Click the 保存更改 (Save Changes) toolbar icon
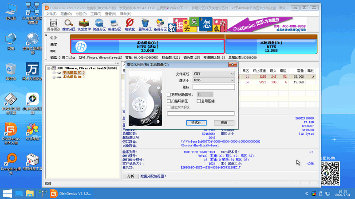This screenshot has height=199, width=355. point(54,23)
